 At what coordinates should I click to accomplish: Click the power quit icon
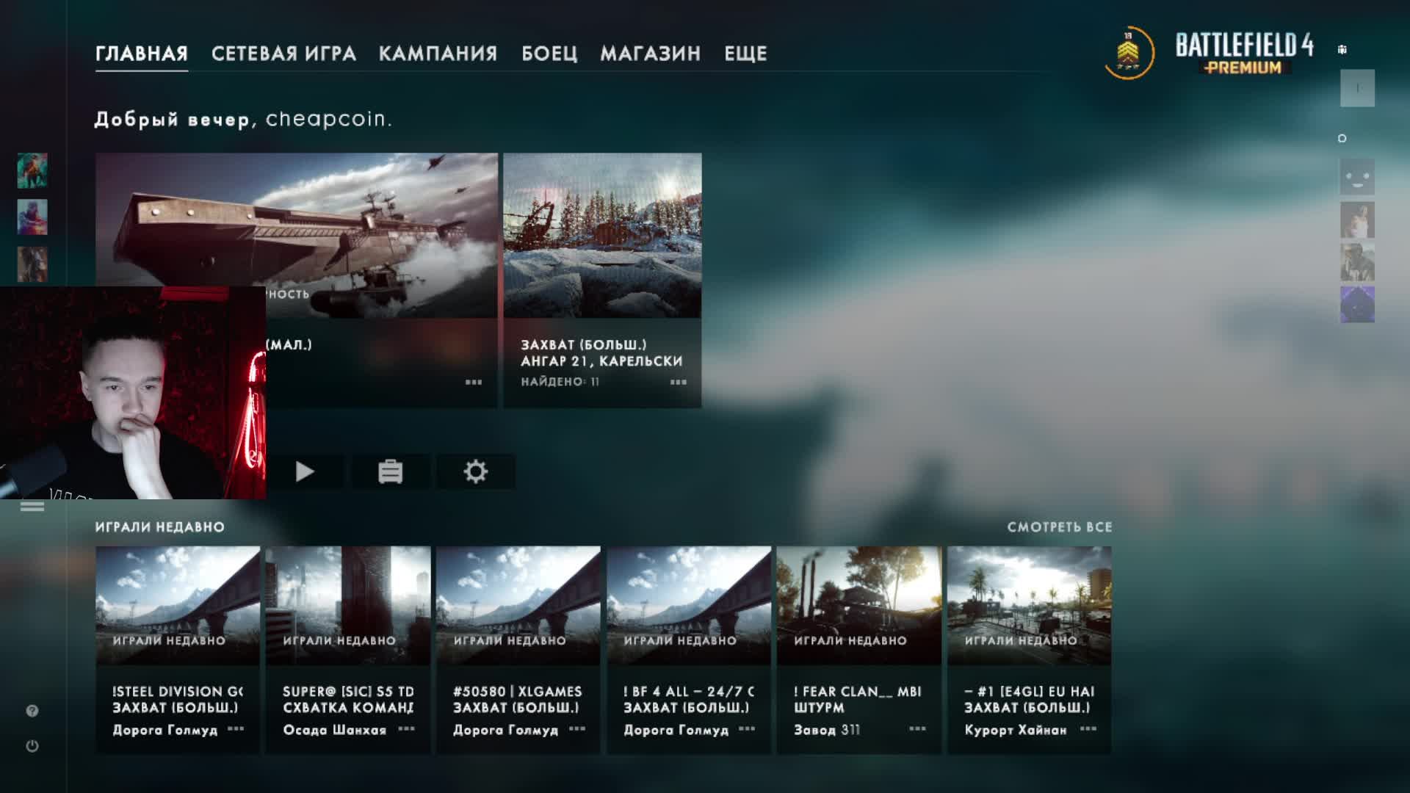32,746
